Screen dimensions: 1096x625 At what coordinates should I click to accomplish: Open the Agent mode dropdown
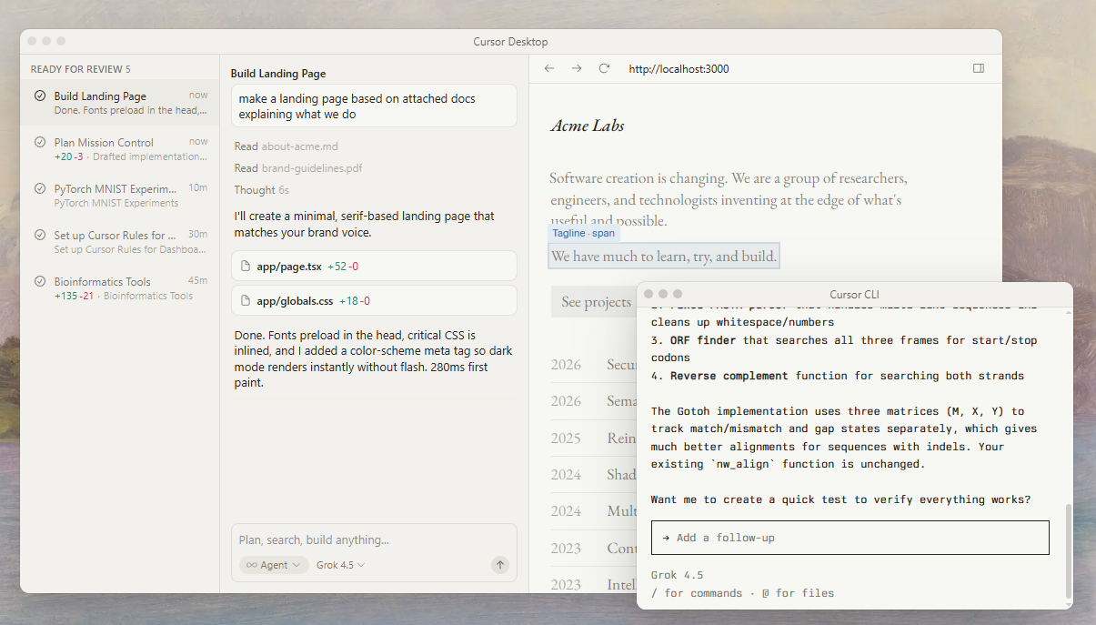(274, 565)
